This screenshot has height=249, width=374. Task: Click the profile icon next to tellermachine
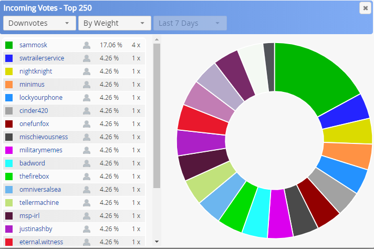click(87, 202)
